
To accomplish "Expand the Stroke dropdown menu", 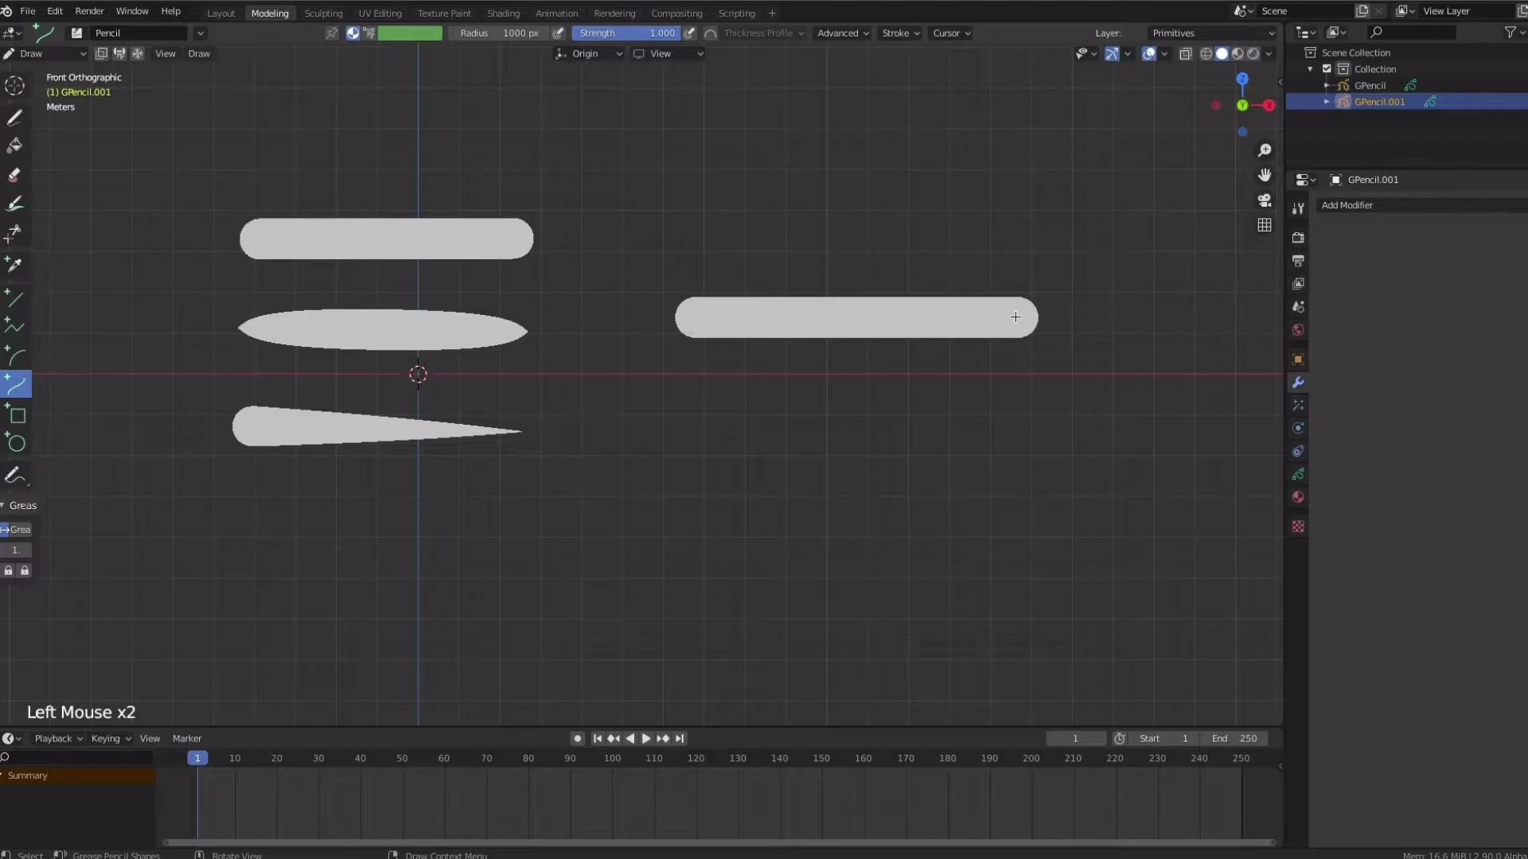I will click(x=898, y=33).
